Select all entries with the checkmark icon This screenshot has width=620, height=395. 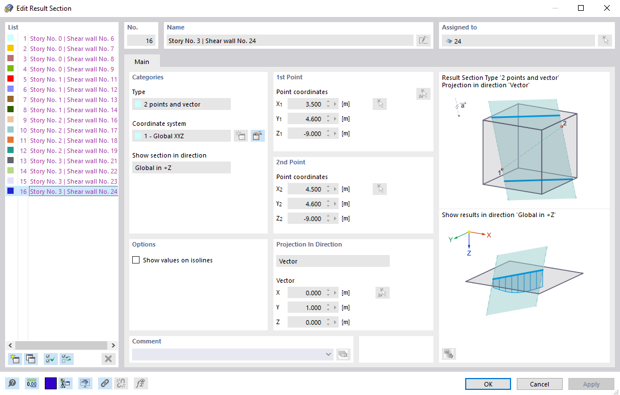(50, 359)
